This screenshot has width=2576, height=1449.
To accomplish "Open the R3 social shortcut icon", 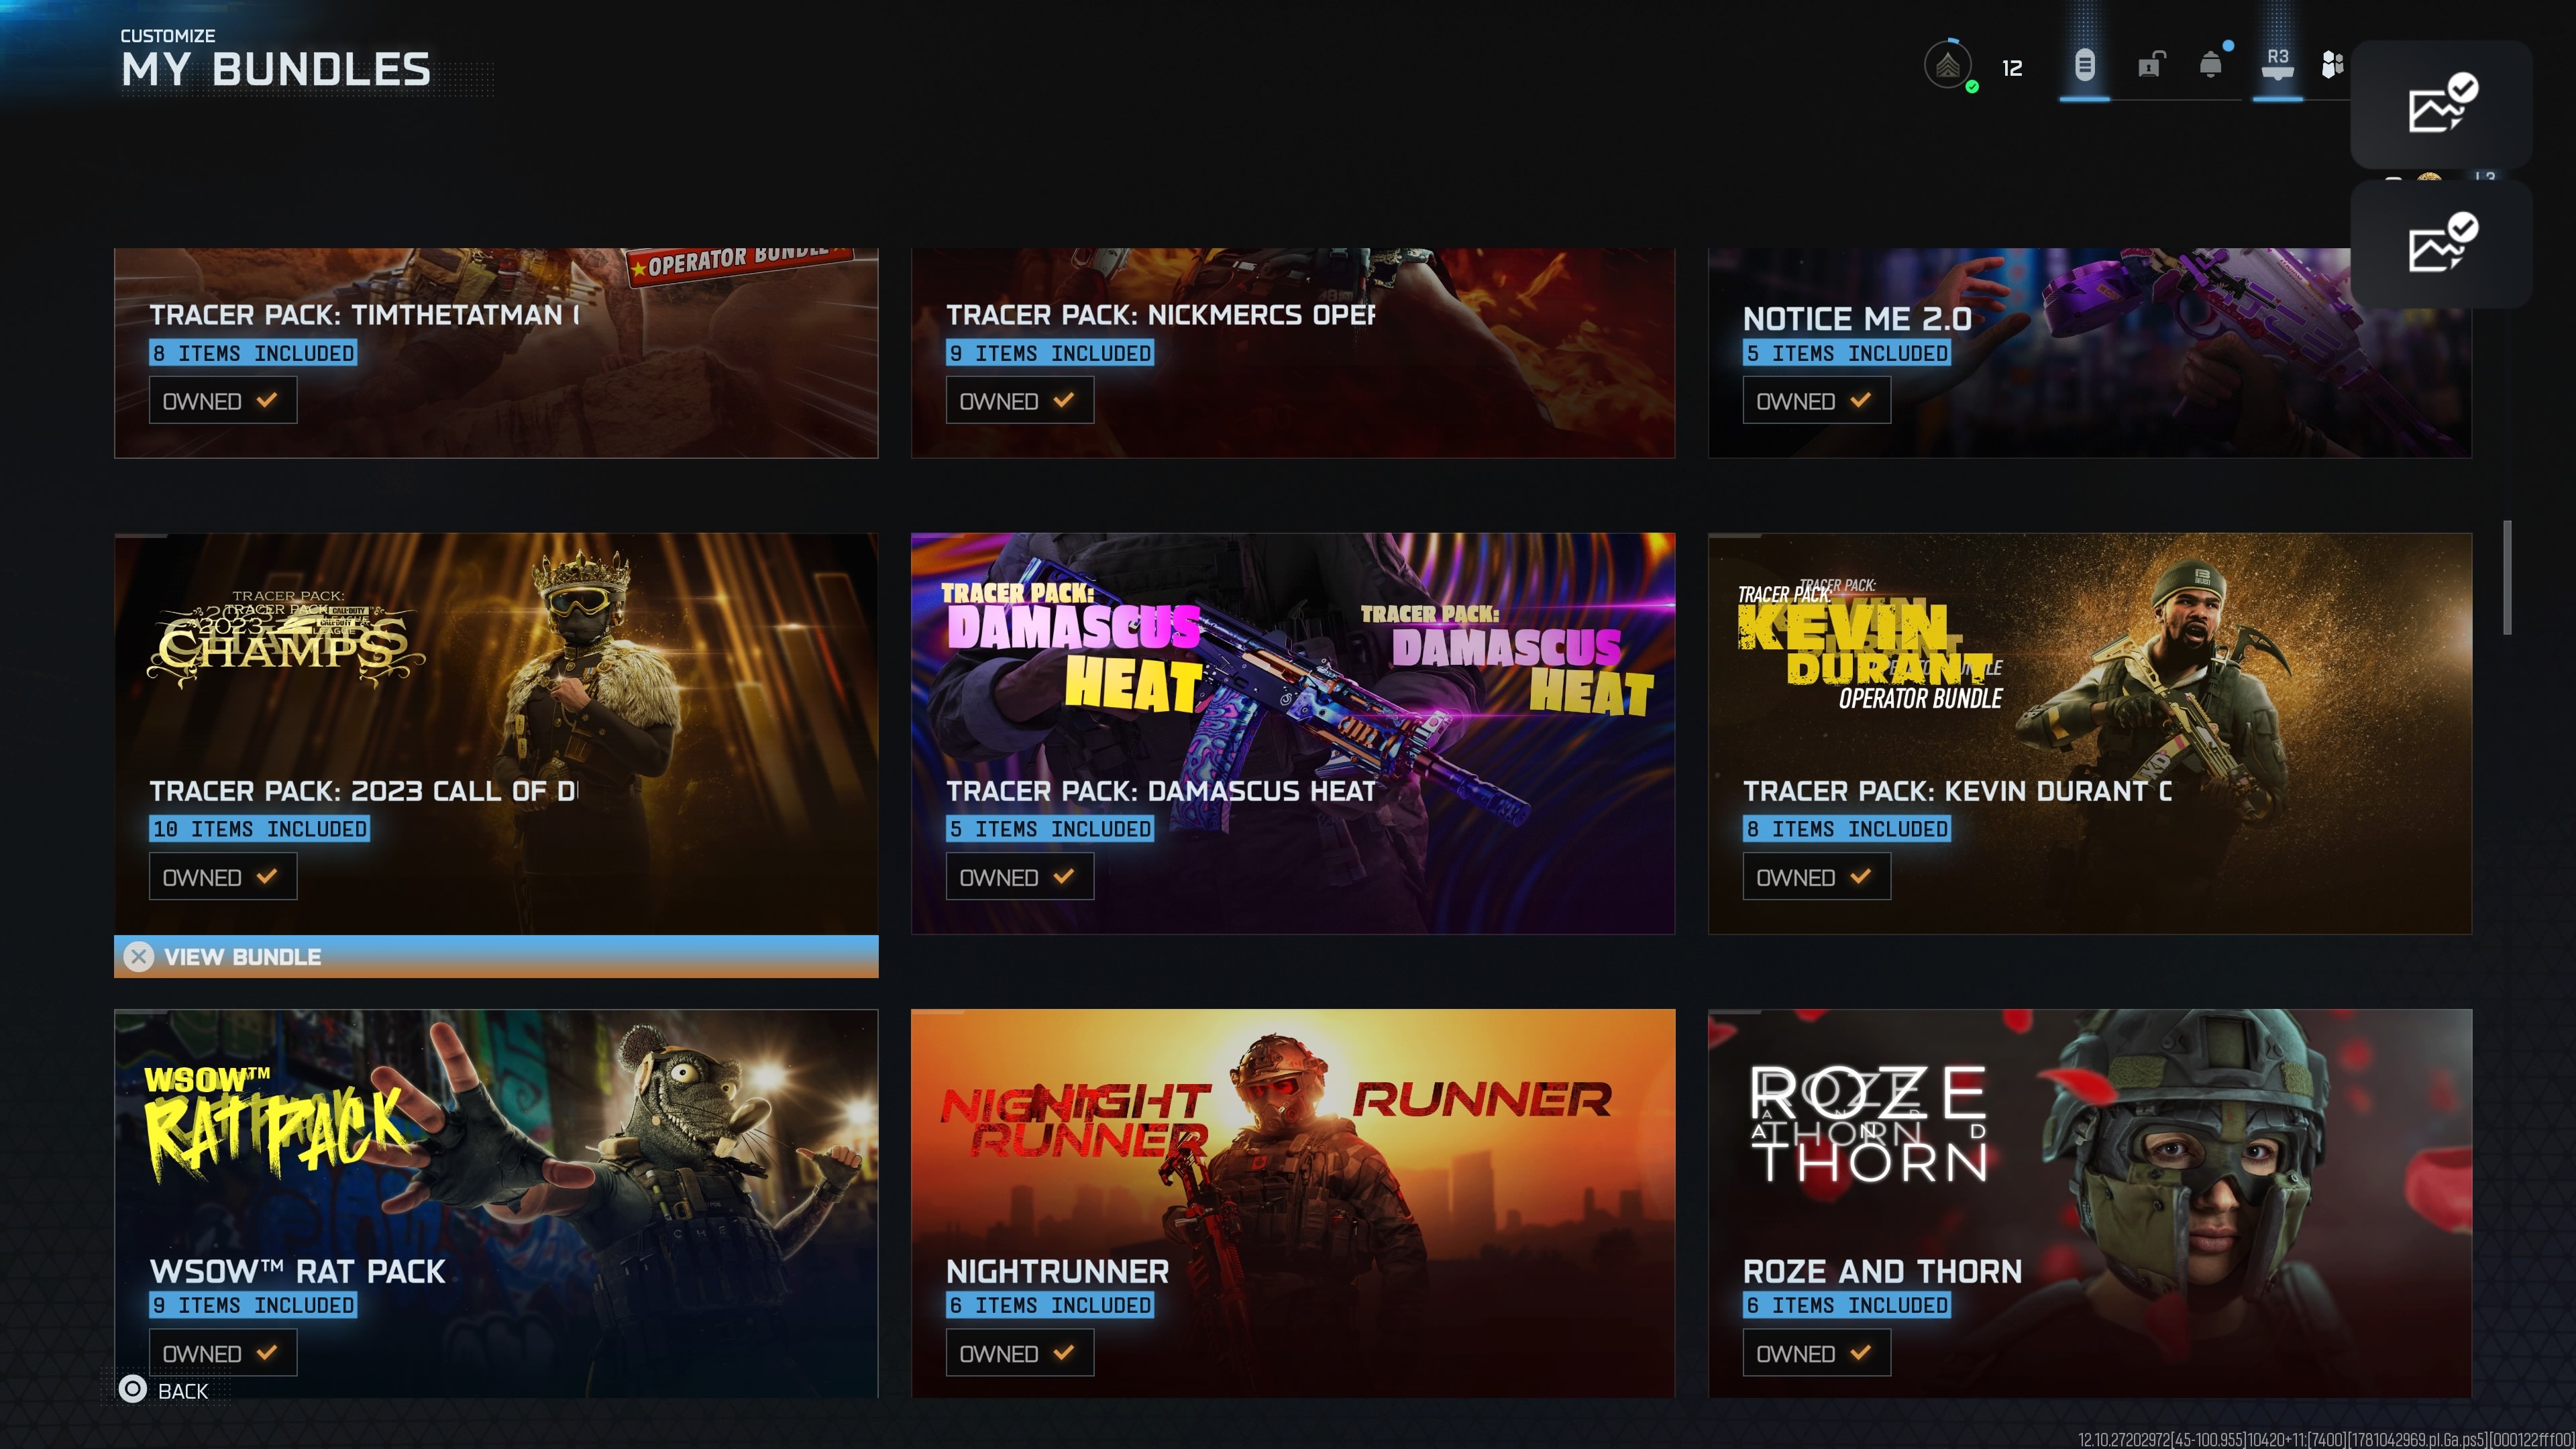I will (x=2277, y=63).
